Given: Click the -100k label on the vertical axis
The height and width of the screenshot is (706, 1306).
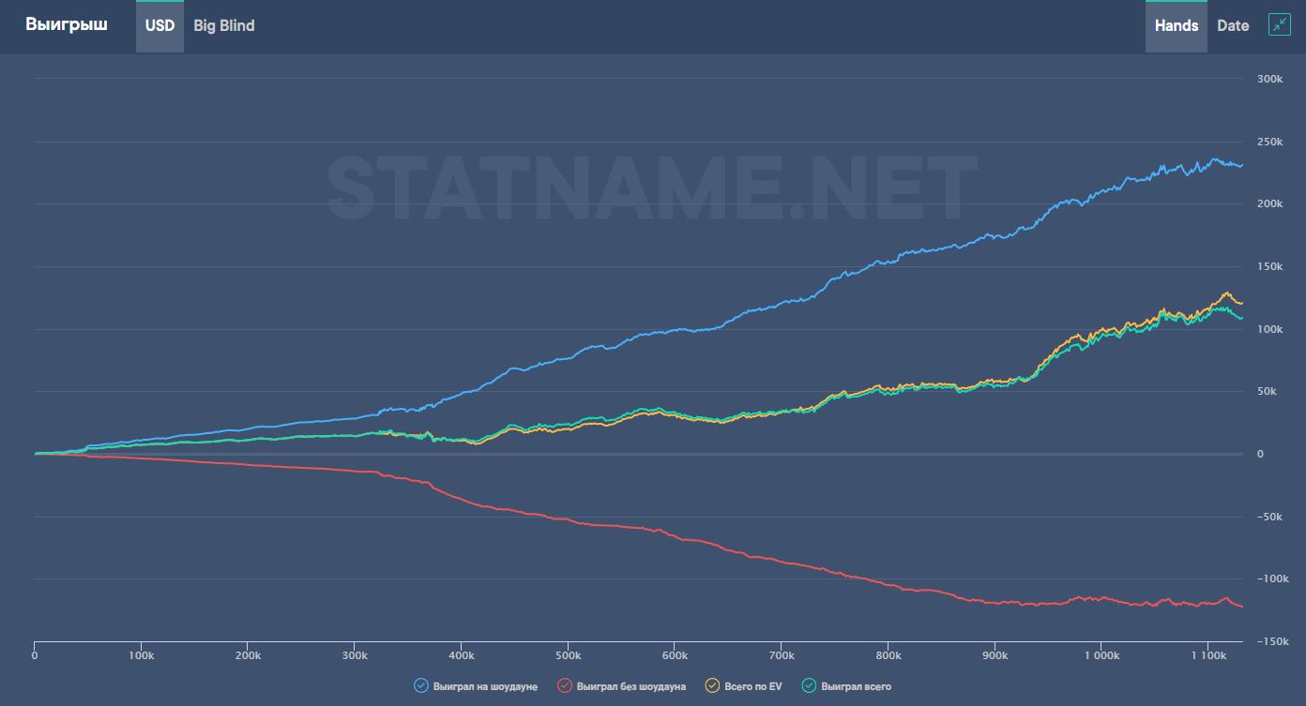Looking at the screenshot, I should pos(1268,579).
